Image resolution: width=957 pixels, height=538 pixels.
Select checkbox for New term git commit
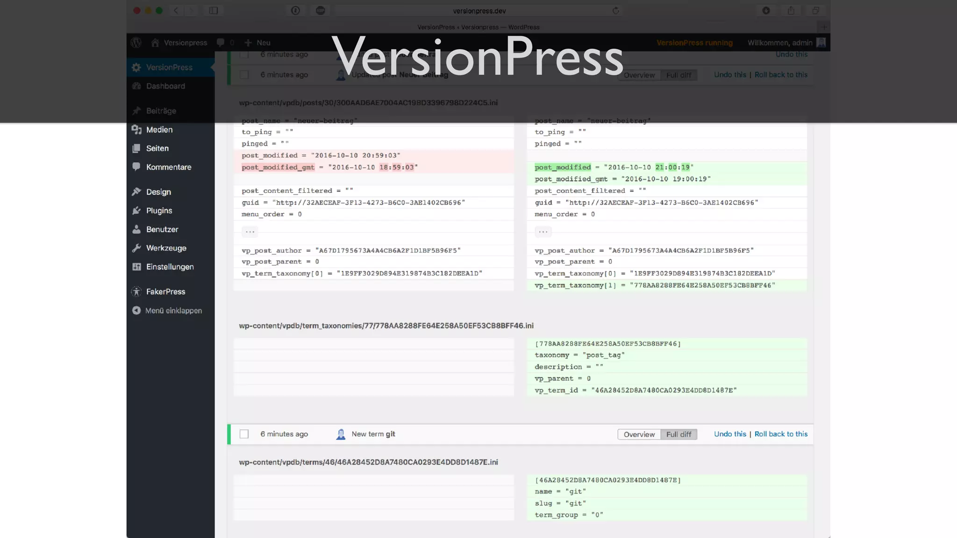click(x=244, y=434)
